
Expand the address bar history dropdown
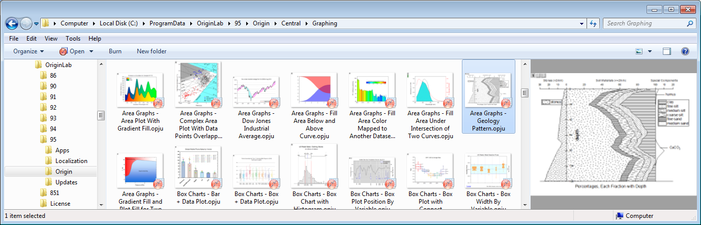coord(582,23)
